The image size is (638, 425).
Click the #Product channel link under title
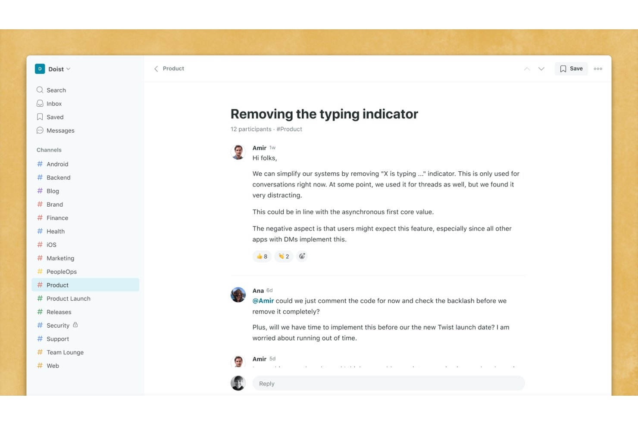[289, 129]
